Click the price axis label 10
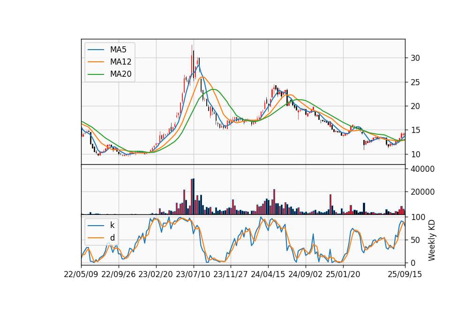Image resolution: width=450 pixels, height=323 pixels. (415, 154)
